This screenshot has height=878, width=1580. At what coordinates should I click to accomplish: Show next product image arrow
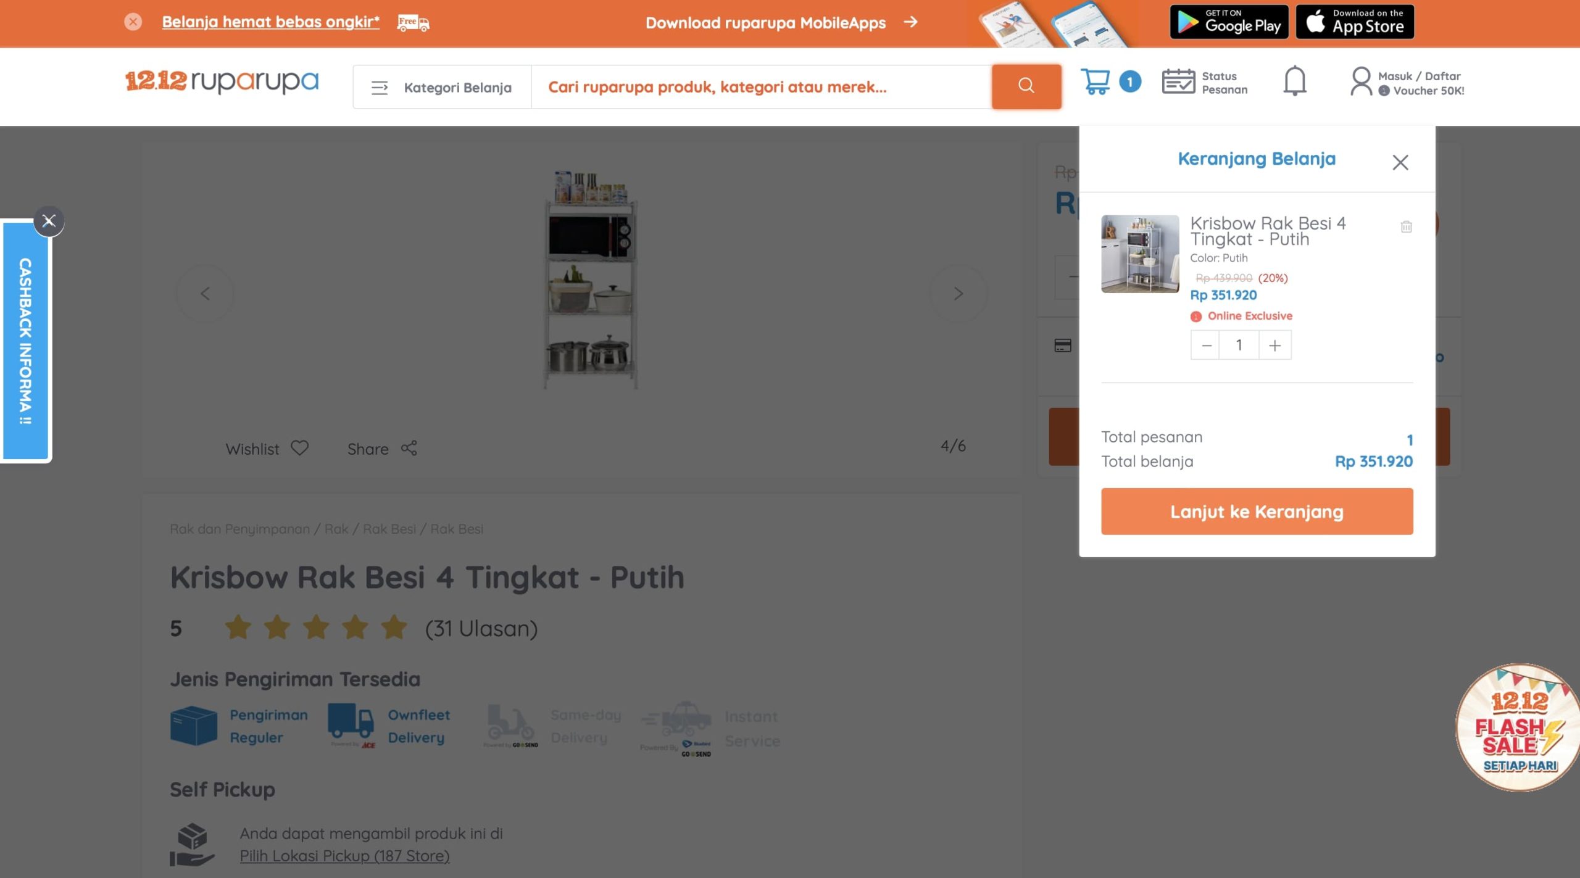click(958, 294)
